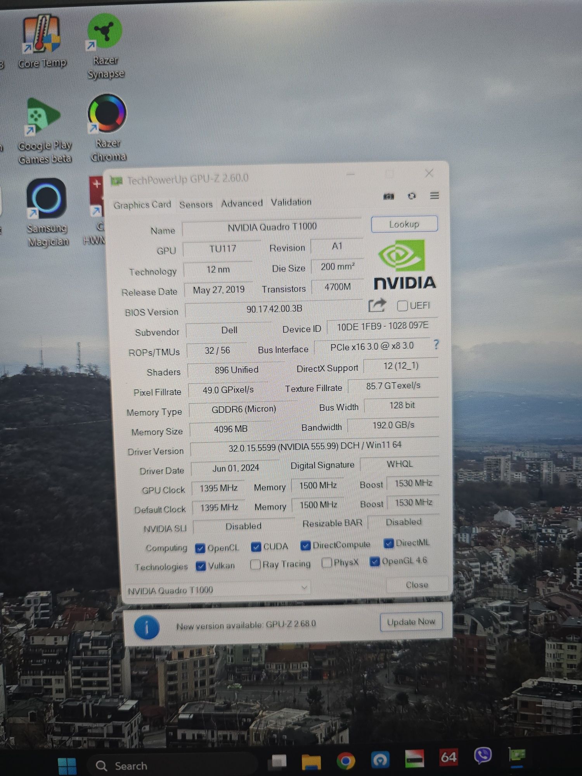
Task: Click the Bus Interface question mark
Action: 436,345
